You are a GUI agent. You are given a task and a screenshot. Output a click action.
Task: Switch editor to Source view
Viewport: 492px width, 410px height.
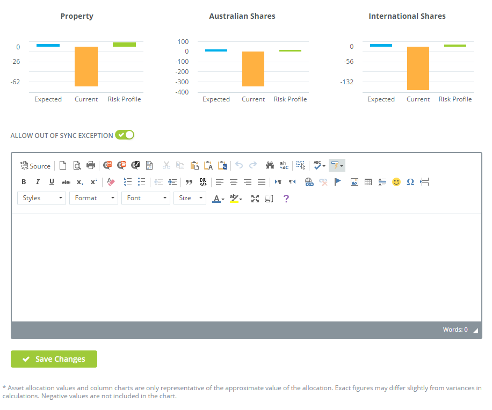pyautogui.click(x=35, y=166)
